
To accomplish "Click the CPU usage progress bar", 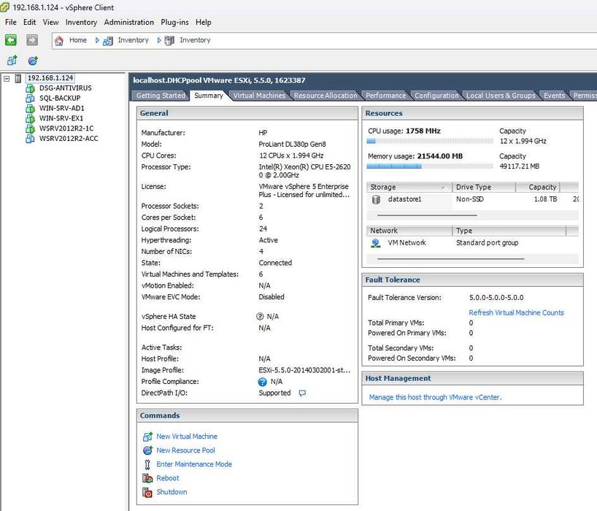I will click(429, 141).
